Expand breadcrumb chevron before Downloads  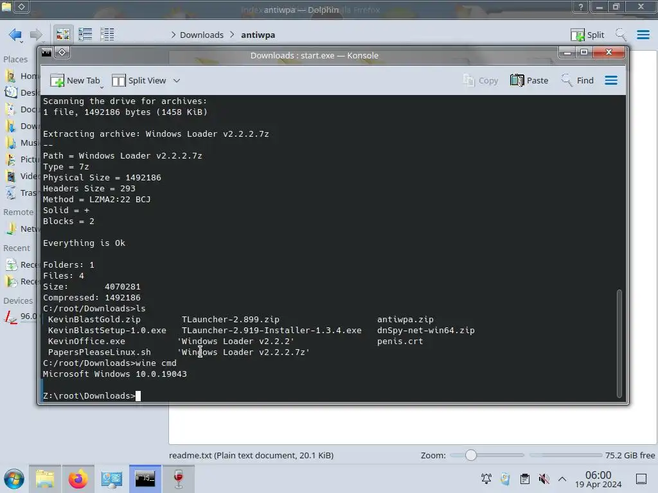(x=173, y=35)
